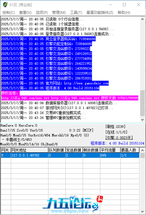Click gateway table scroll down arrow

[143, 211]
